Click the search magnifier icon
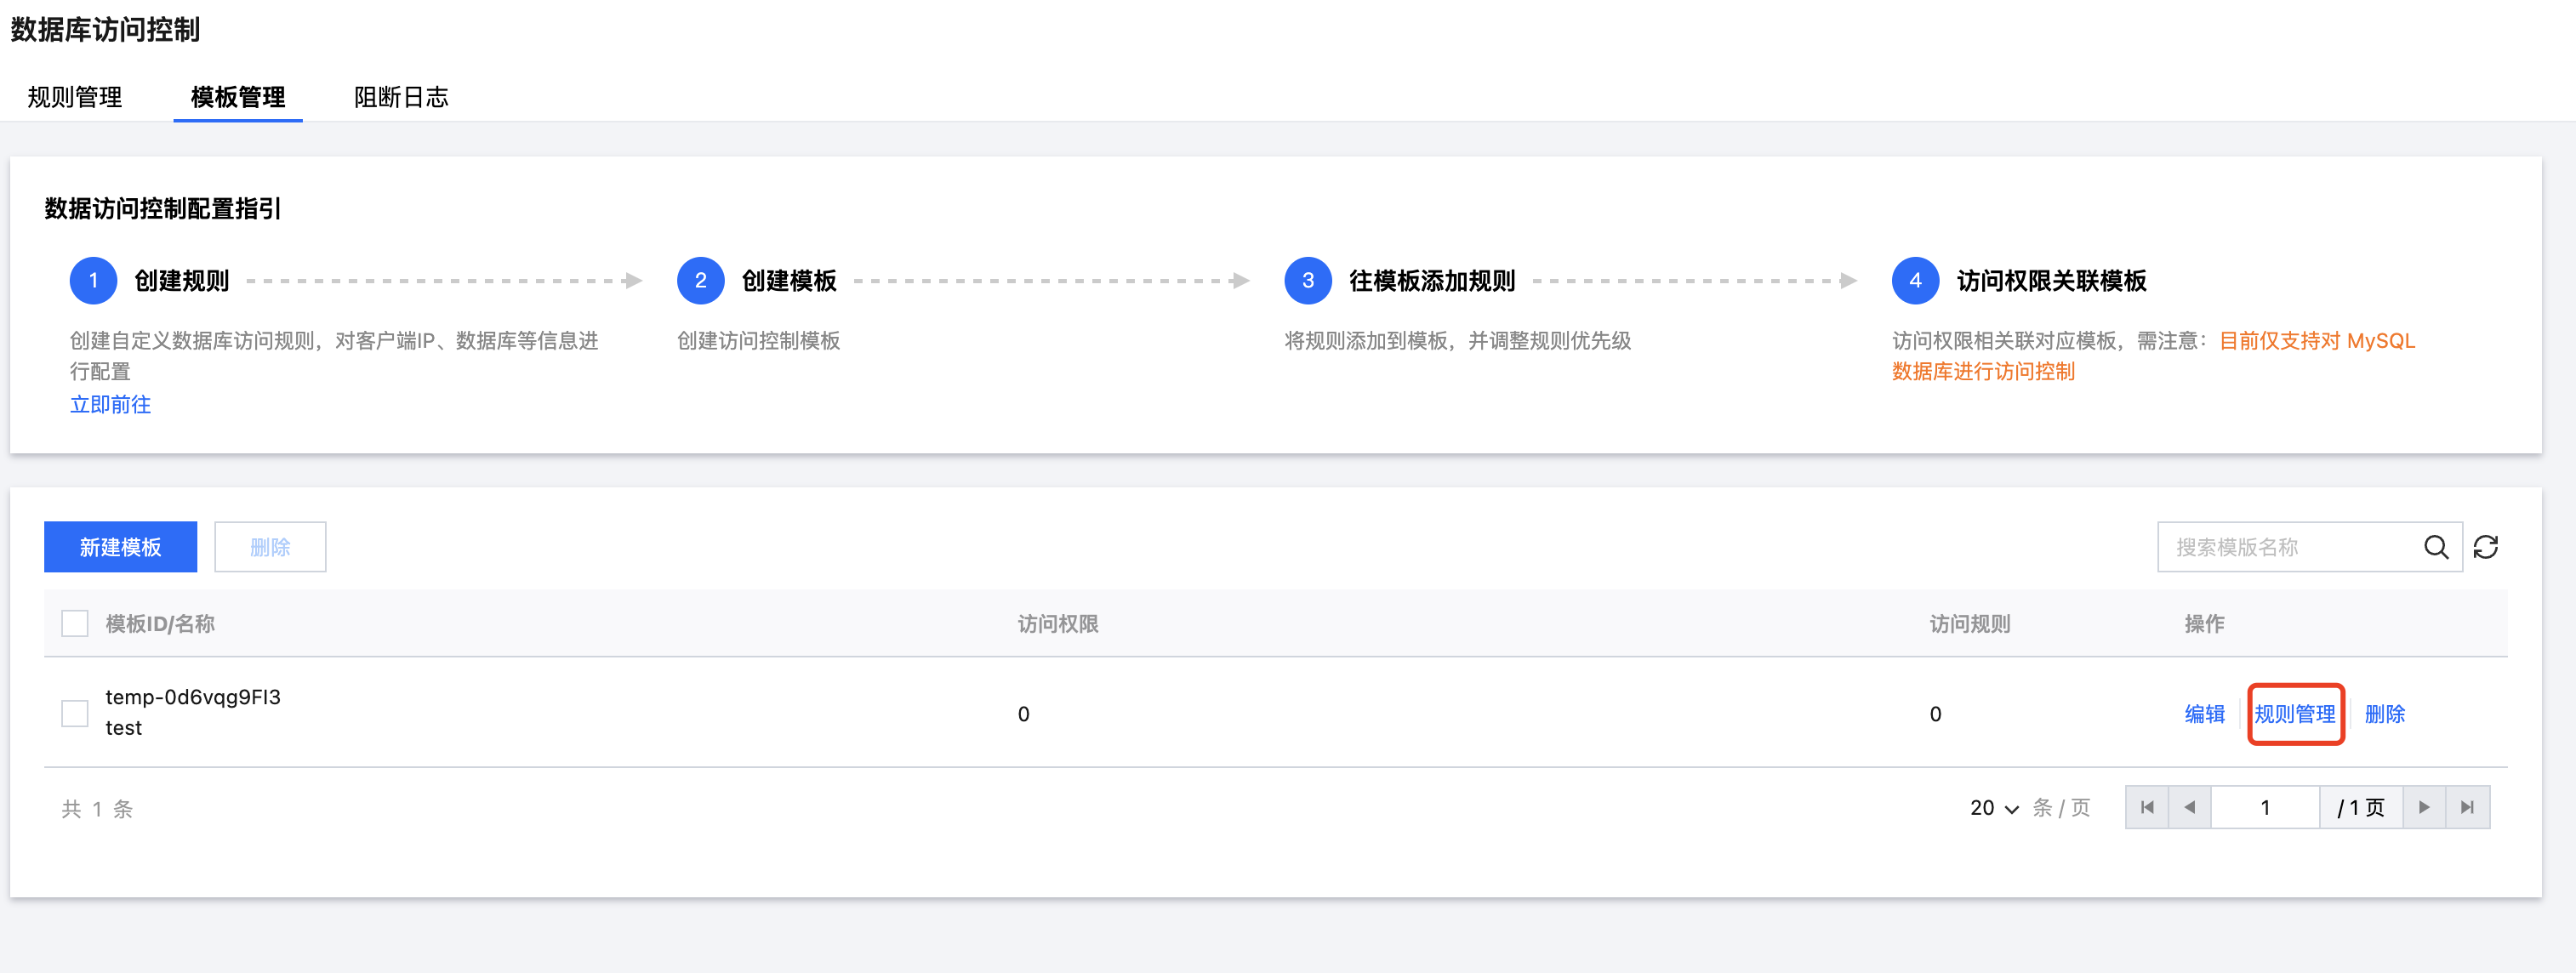Screen dimensions: 2576x973 (2436, 547)
